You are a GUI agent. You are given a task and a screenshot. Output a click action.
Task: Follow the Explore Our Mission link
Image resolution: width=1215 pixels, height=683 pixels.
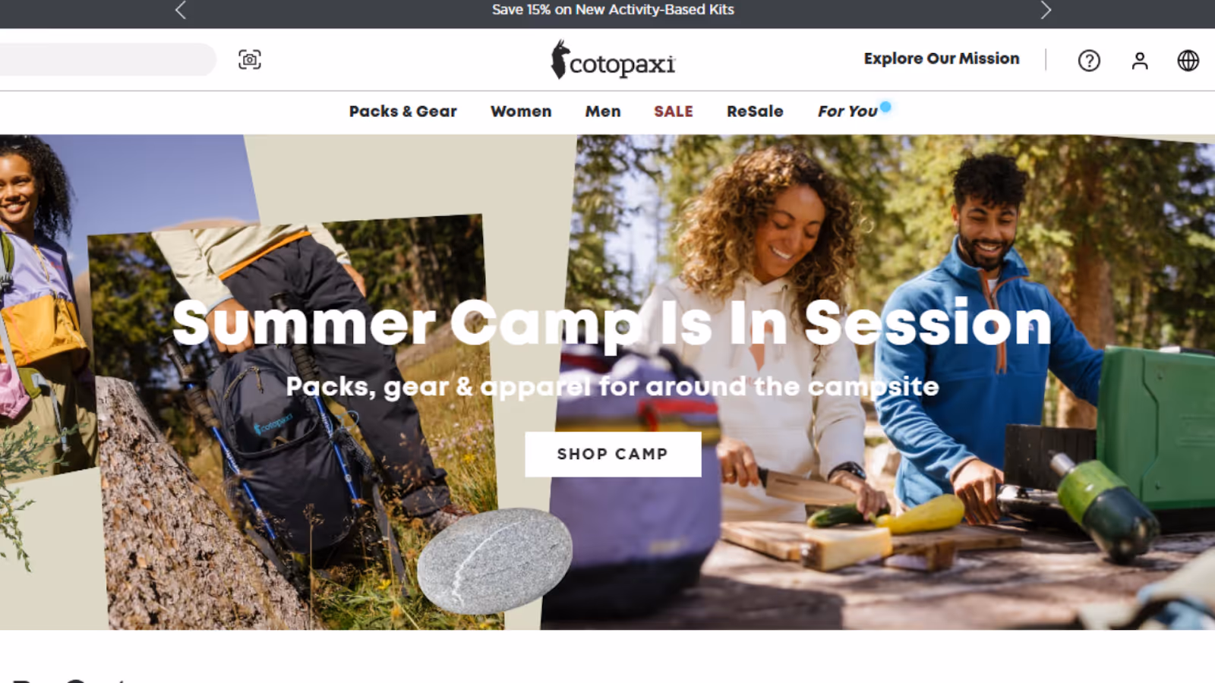[942, 59]
